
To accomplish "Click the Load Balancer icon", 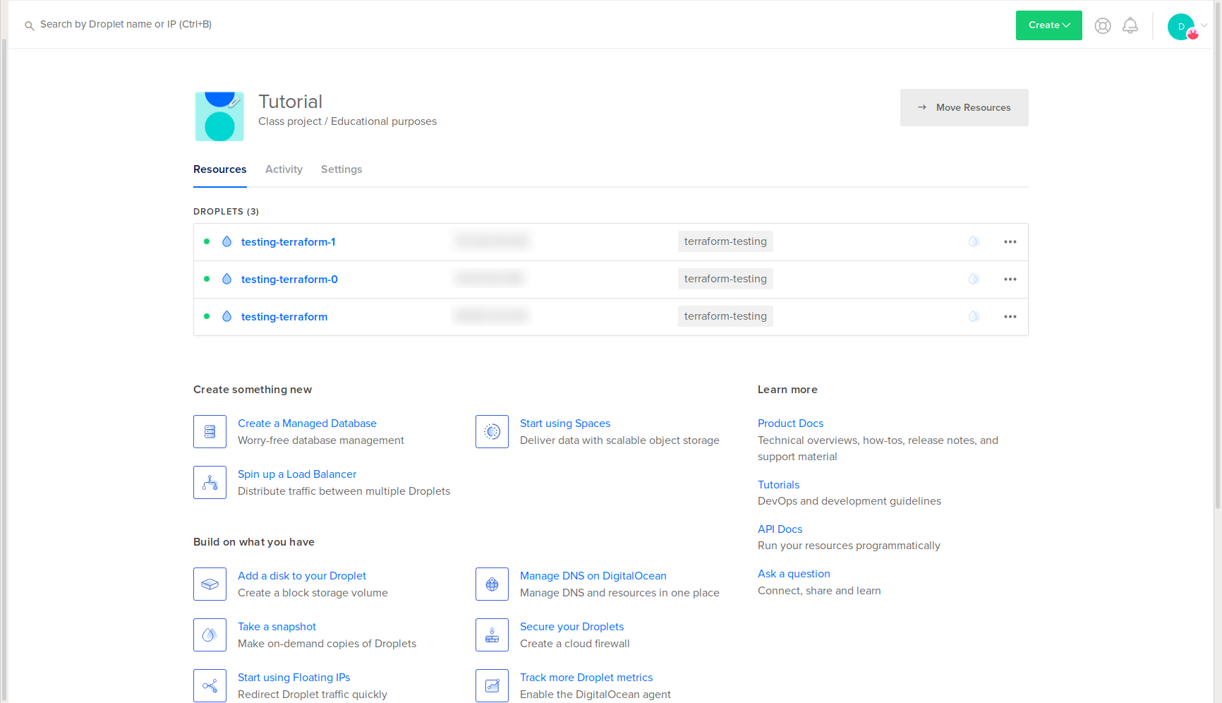I will pyautogui.click(x=210, y=482).
